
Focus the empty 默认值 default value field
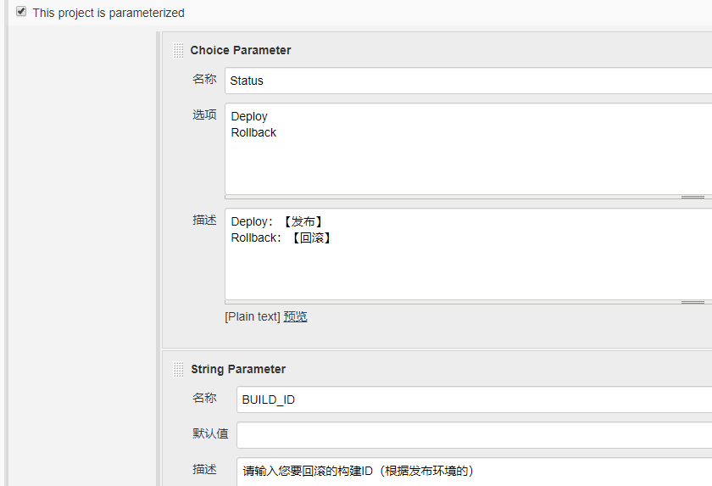click(x=474, y=435)
